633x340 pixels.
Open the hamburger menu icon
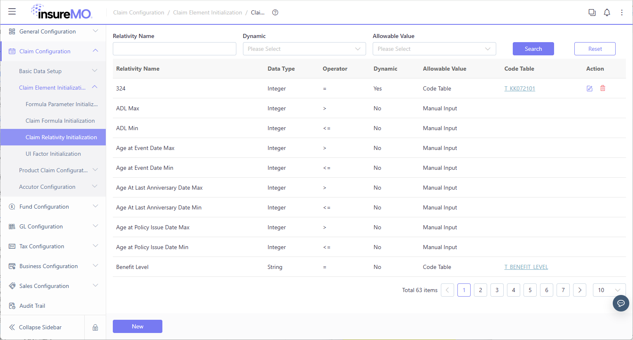pos(12,12)
